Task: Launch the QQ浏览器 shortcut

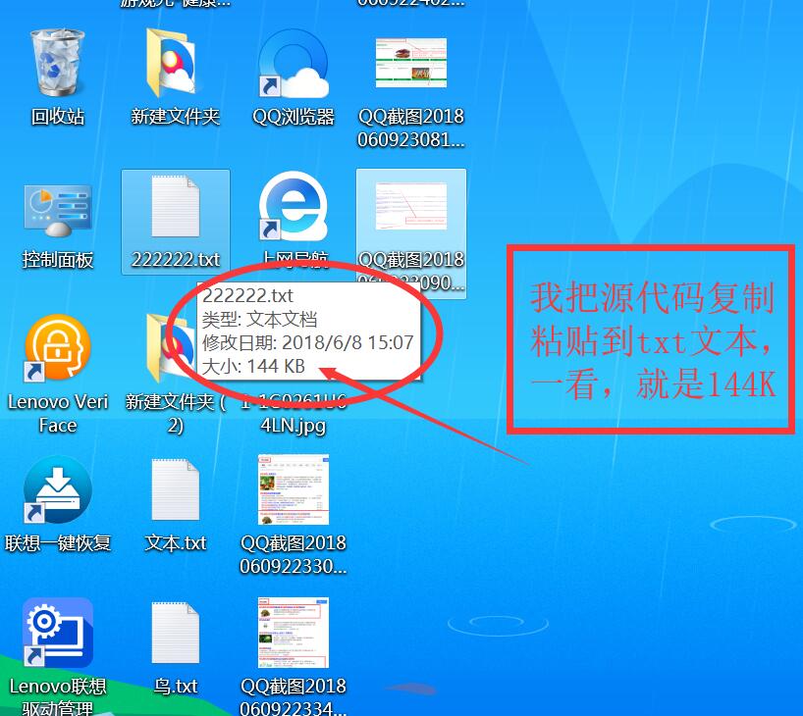Action: [x=294, y=65]
